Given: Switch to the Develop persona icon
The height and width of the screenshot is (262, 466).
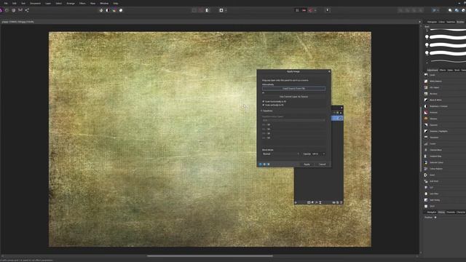Looking at the screenshot, I should pyautogui.click(x=14, y=10).
